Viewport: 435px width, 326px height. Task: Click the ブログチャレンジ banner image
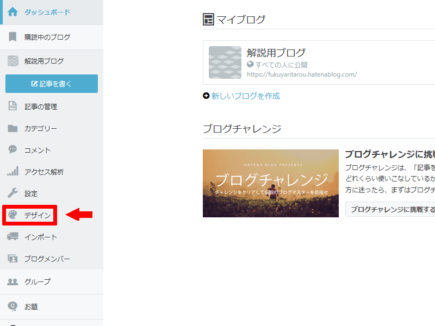point(271,183)
